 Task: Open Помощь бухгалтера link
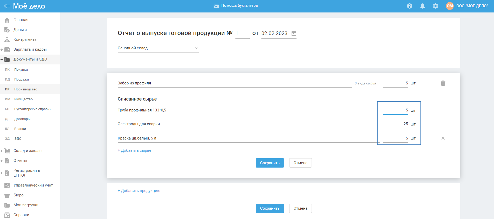(x=239, y=5)
